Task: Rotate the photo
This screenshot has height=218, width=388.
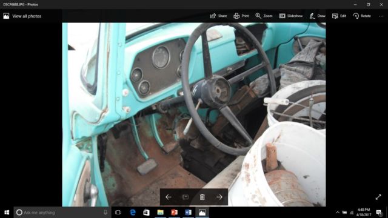Action: click(362, 16)
